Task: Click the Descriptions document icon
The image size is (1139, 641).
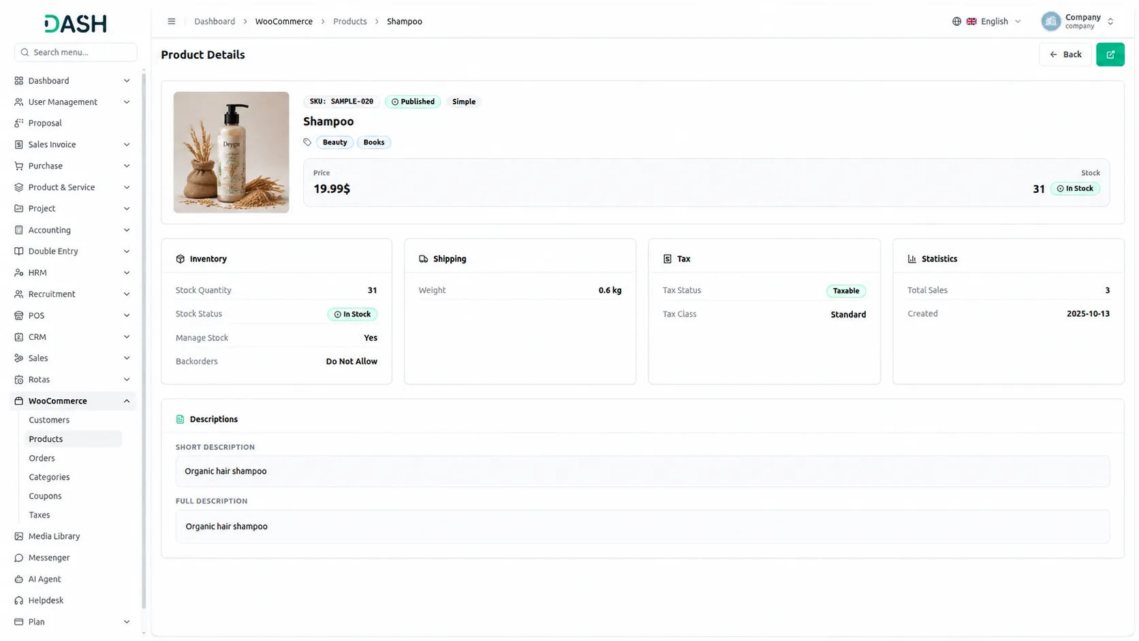Action: tap(181, 420)
